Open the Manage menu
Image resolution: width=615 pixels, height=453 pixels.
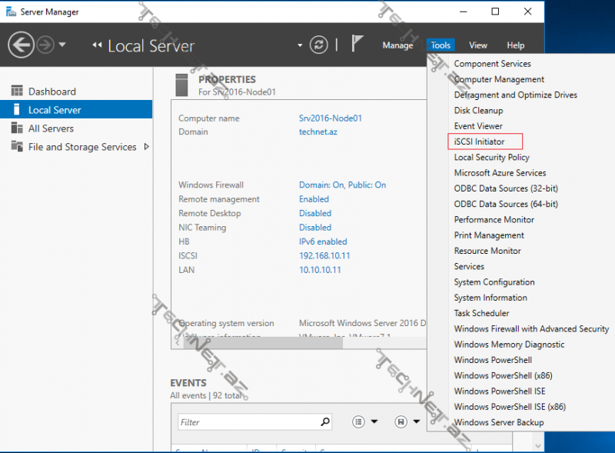397,45
